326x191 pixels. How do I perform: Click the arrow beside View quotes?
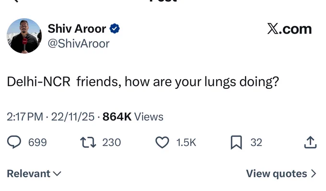[314, 174]
